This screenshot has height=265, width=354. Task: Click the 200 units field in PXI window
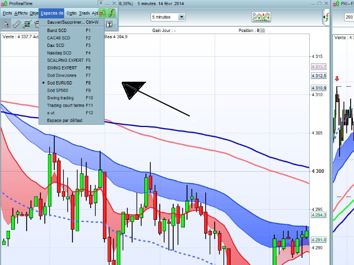coord(349,17)
